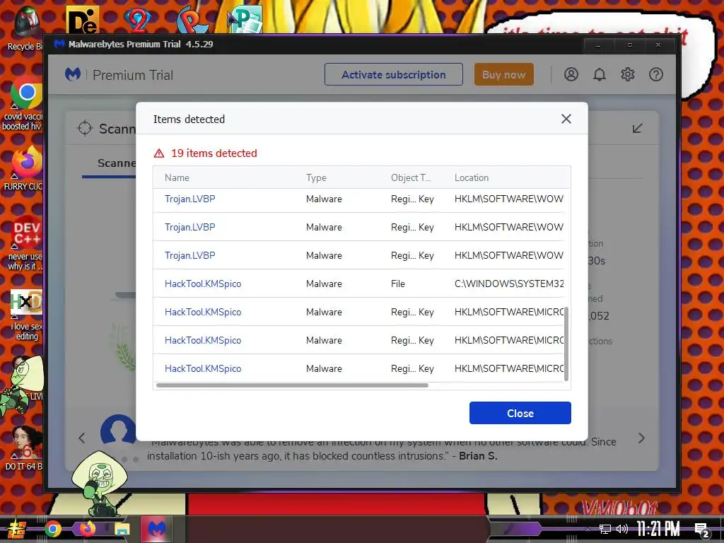Close the Items detected dialog with X
This screenshot has height=543, width=724.
coord(566,119)
